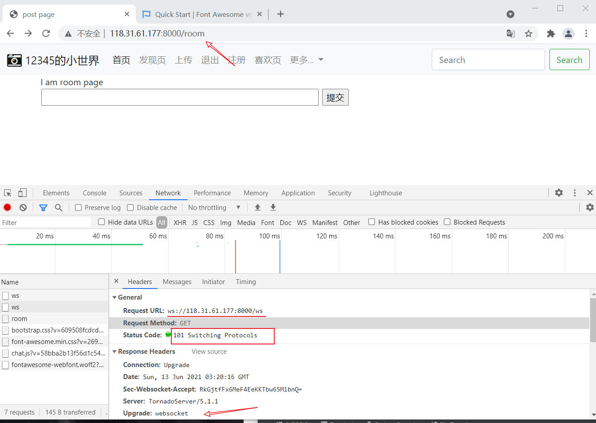Open the Application panel
Image resolution: width=596 pixels, height=423 pixels.
tap(298, 193)
